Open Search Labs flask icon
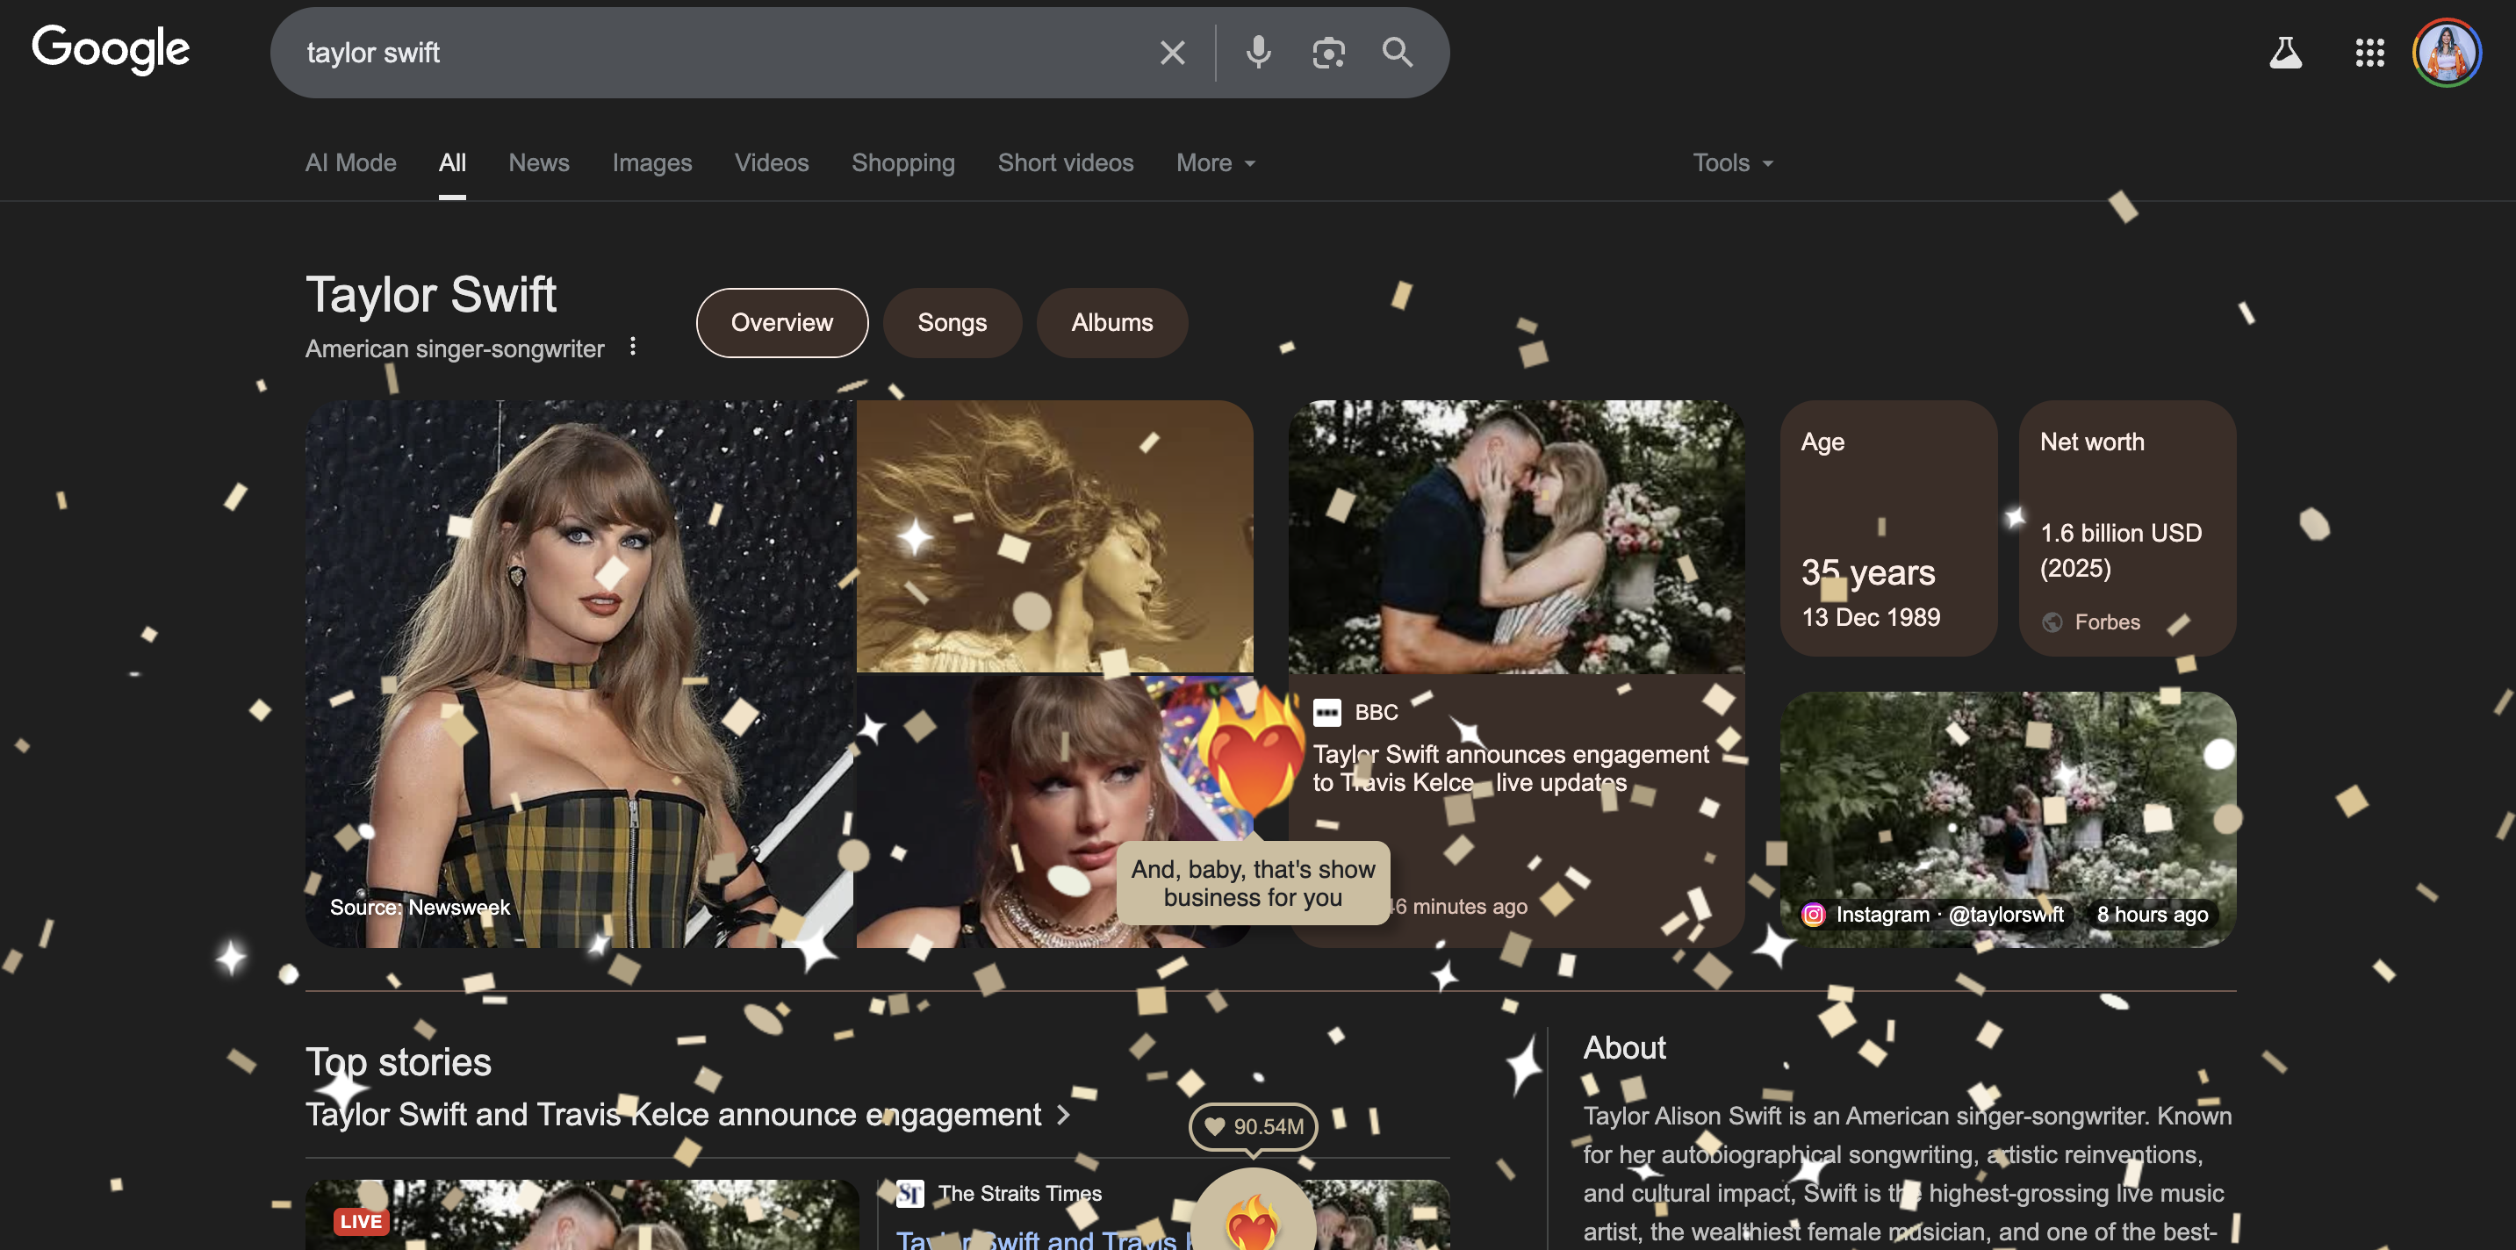Image resolution: width=2516 pixels, height=1250 pixels. click(x=2284, y=53)
